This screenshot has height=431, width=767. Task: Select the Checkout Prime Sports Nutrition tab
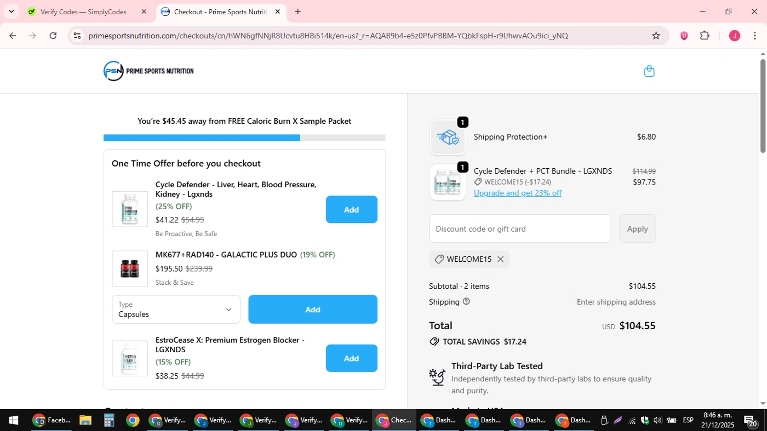coord(220,12)
